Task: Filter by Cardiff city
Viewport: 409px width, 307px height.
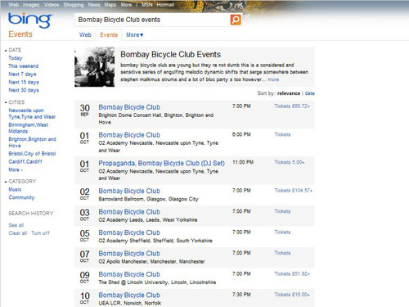Action: click(x=25, y=161)
